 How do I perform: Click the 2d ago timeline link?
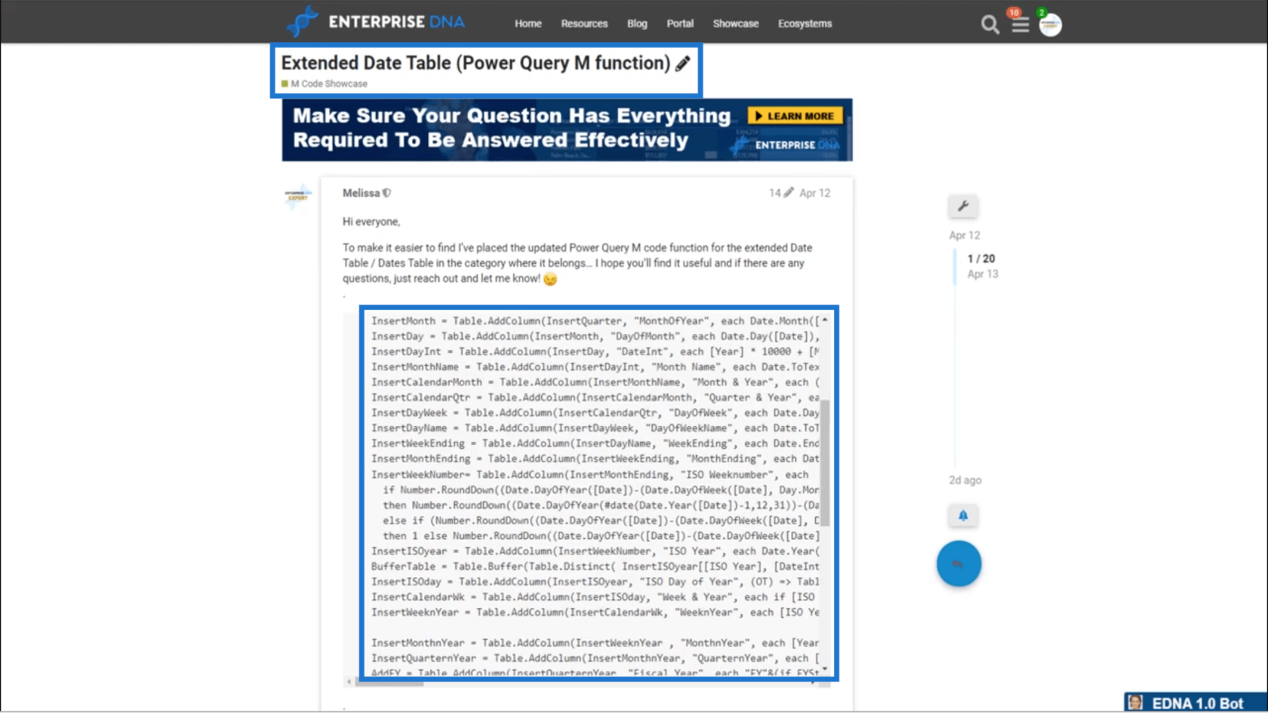[965, 480]
